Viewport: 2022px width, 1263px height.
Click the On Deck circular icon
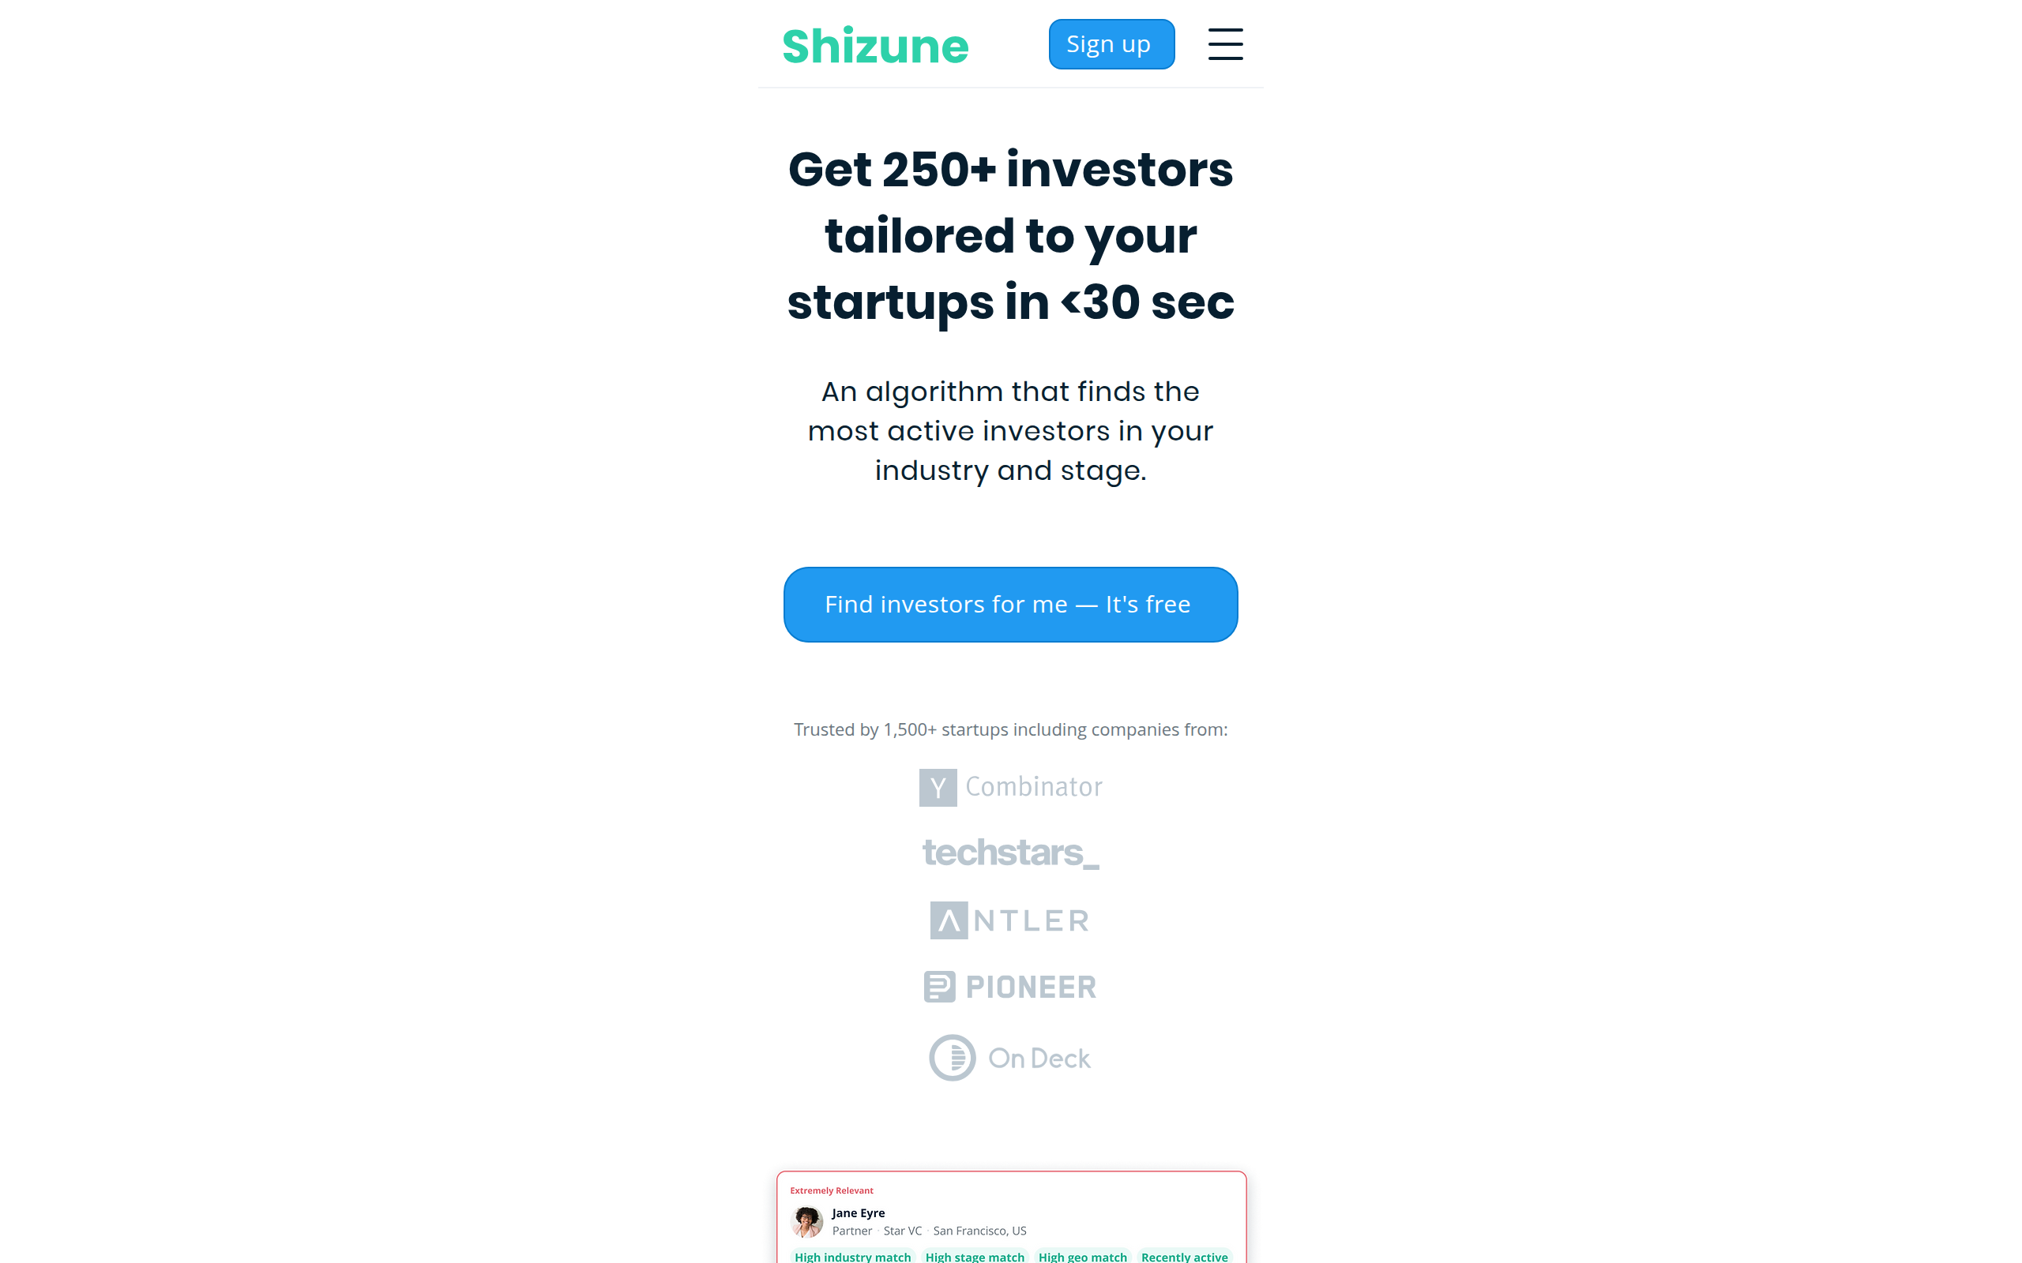952,1058
